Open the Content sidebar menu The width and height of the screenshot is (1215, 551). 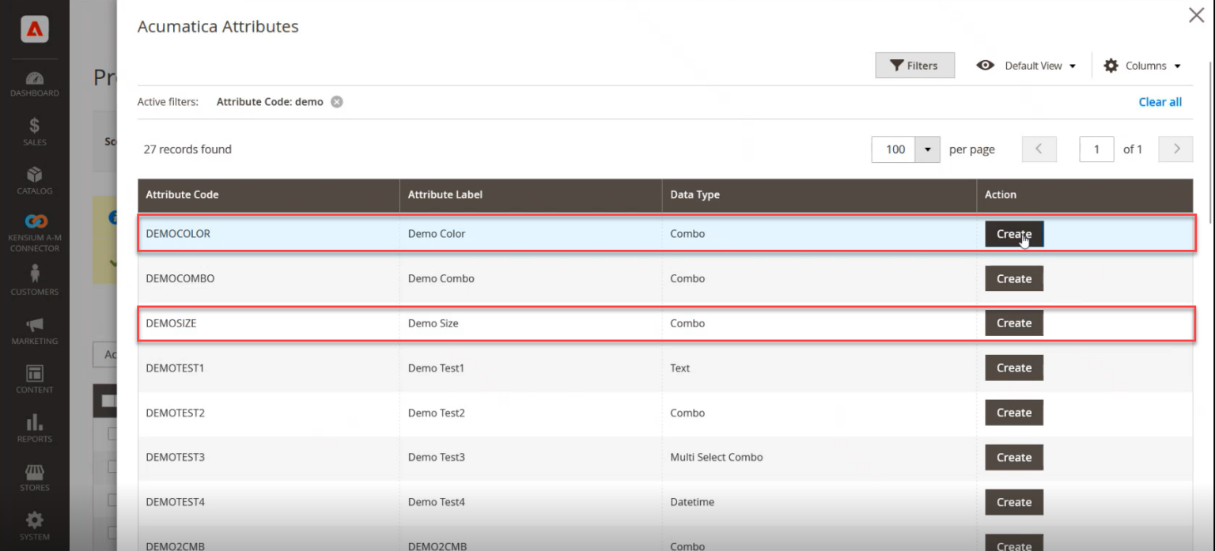[35, 379]
